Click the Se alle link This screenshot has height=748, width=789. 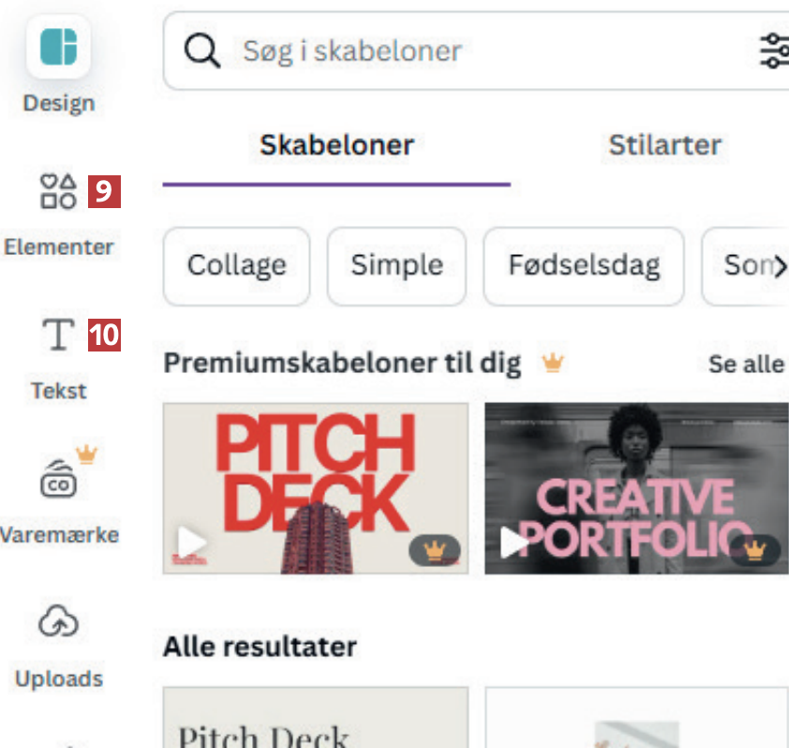tap(746, 364)
